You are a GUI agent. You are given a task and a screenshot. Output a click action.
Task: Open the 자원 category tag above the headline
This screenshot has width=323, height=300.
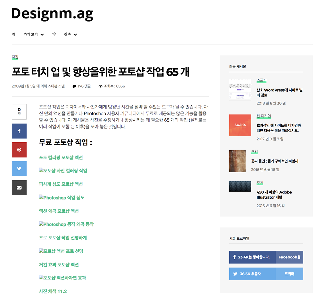click(15, 57)
